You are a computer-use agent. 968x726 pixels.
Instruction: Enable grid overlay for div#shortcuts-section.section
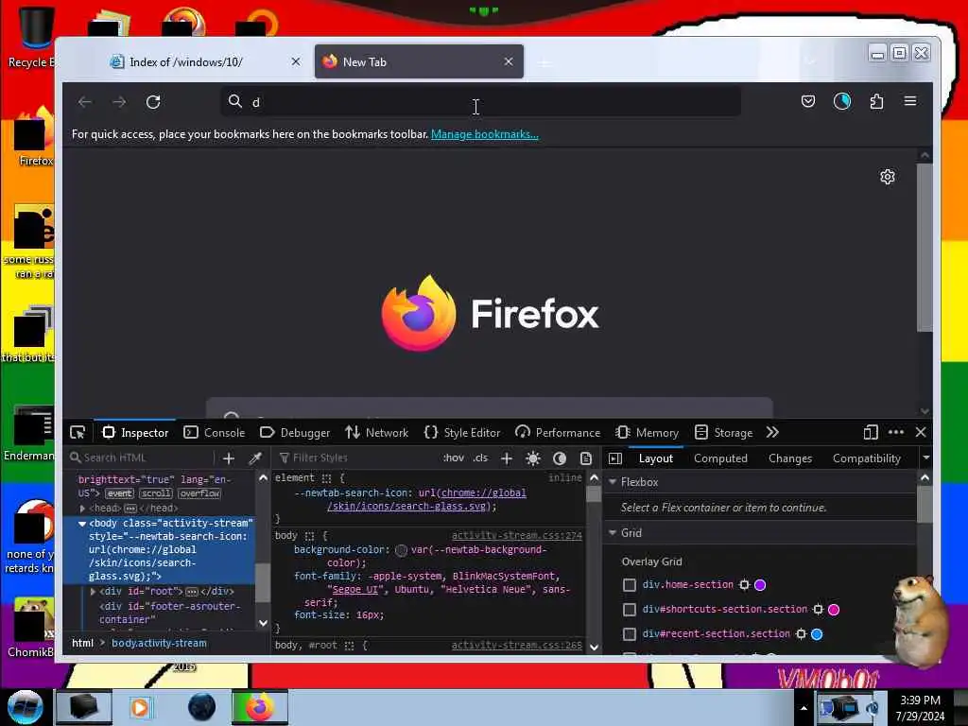coord(629,610)
